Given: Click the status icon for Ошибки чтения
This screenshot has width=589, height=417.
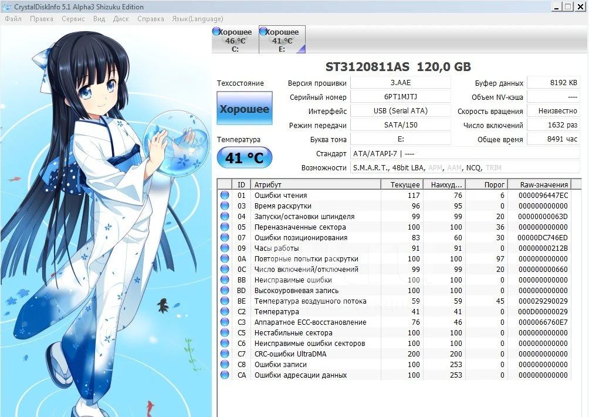Looking at the screenshot, I should [225, 195].
